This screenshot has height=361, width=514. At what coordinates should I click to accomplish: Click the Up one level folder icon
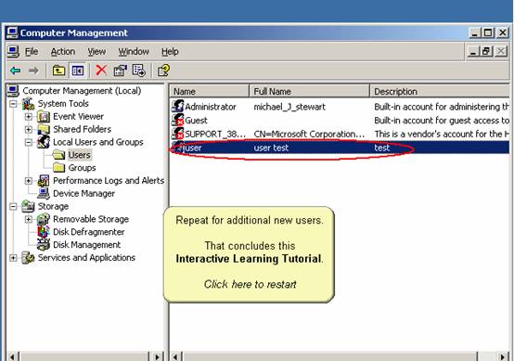(58, 71)
